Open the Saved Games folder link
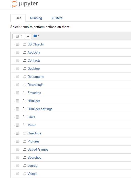 pyautogui.click(x=38, y=149)
